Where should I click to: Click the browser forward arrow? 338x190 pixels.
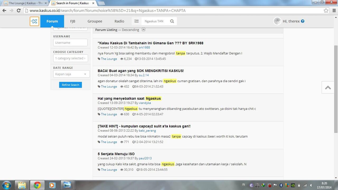pyautogui.click(x=11, y=11)
